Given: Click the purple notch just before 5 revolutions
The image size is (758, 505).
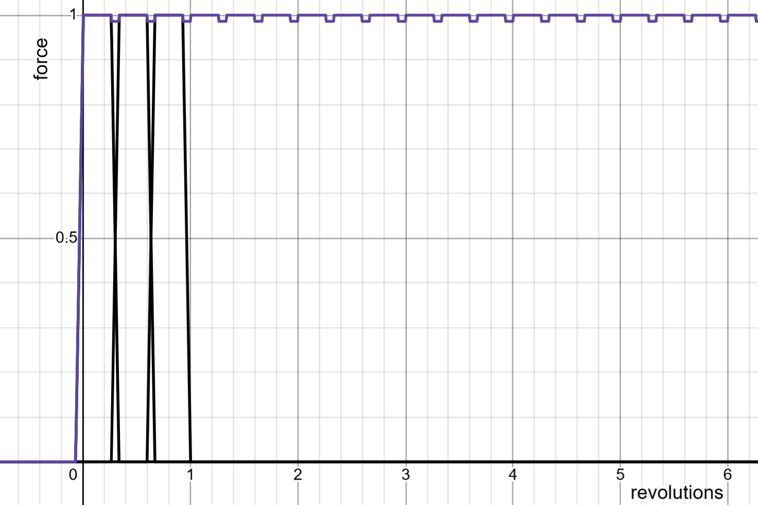Looking at the screenshot, I should [x=616, y=21].
